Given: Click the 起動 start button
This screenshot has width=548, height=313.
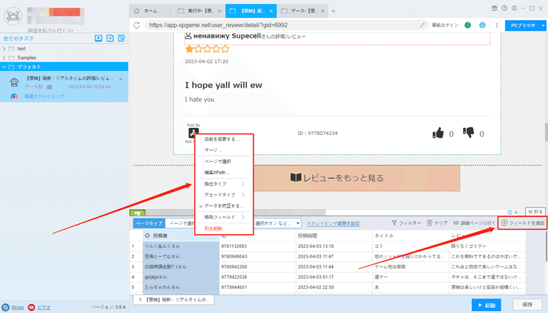Looking at the screenshot, I should click(x=486, y=305).
